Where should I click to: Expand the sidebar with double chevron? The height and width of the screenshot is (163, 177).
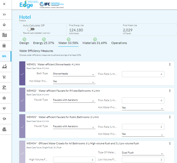coord(4,14)
